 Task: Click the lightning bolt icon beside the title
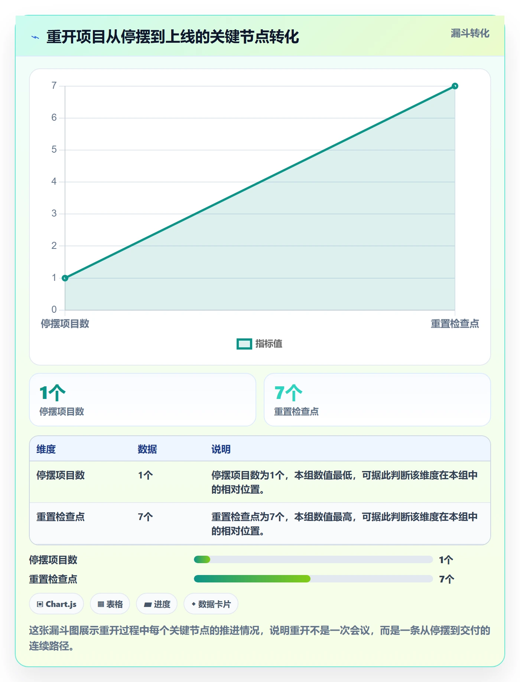[35, 37]
